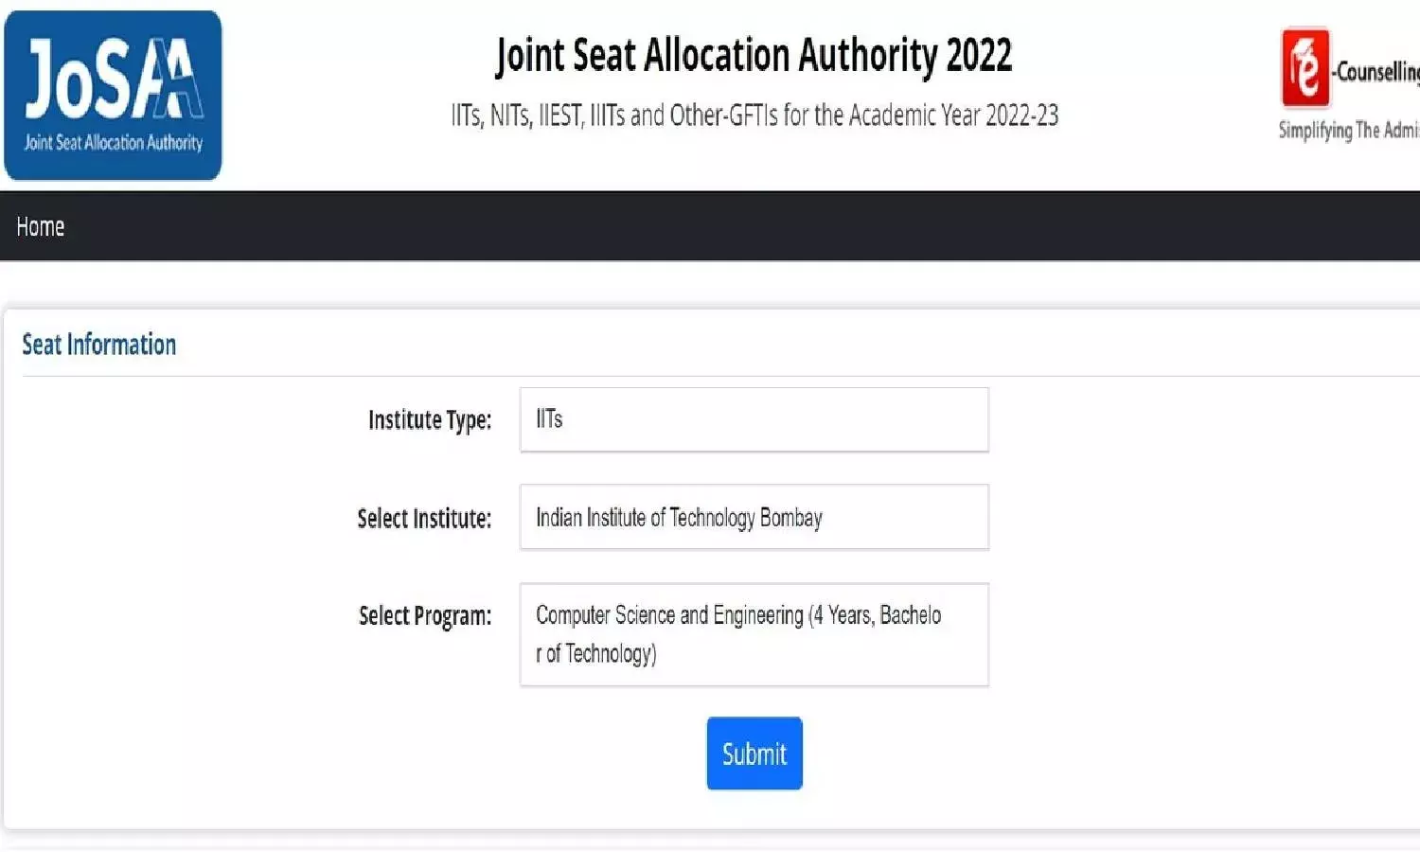This screenshot has height=852, width=1420.
Task: Click the red e-Counselling emblem icon
Action: pyautogui.click(x=1305, y=68)
